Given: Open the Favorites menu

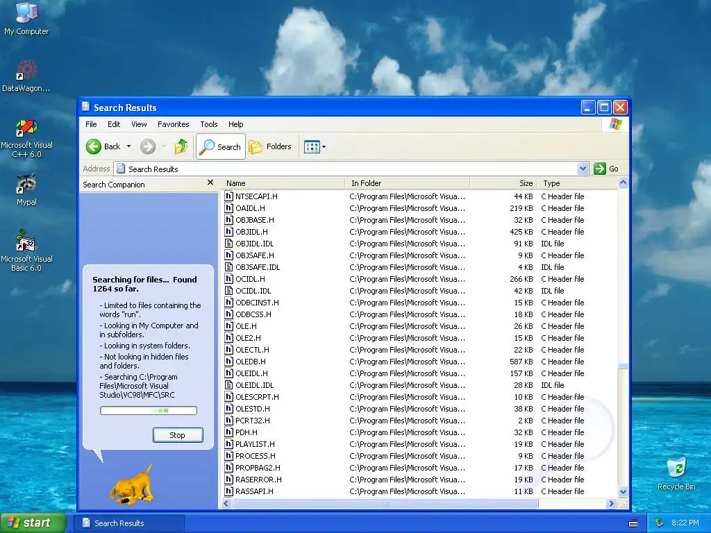Looking at the screenshot, I should 173,124.
